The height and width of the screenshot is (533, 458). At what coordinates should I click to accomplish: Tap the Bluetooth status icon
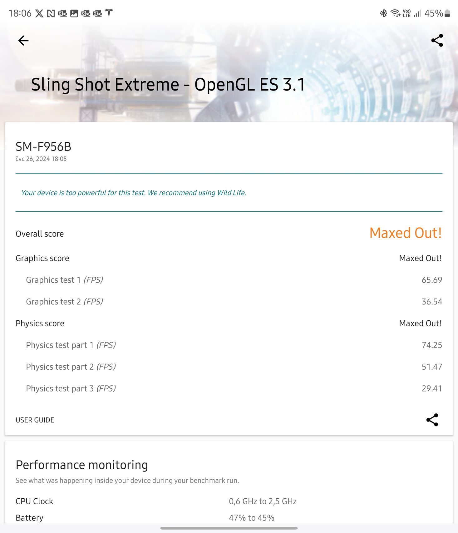[x=383, y=13]
